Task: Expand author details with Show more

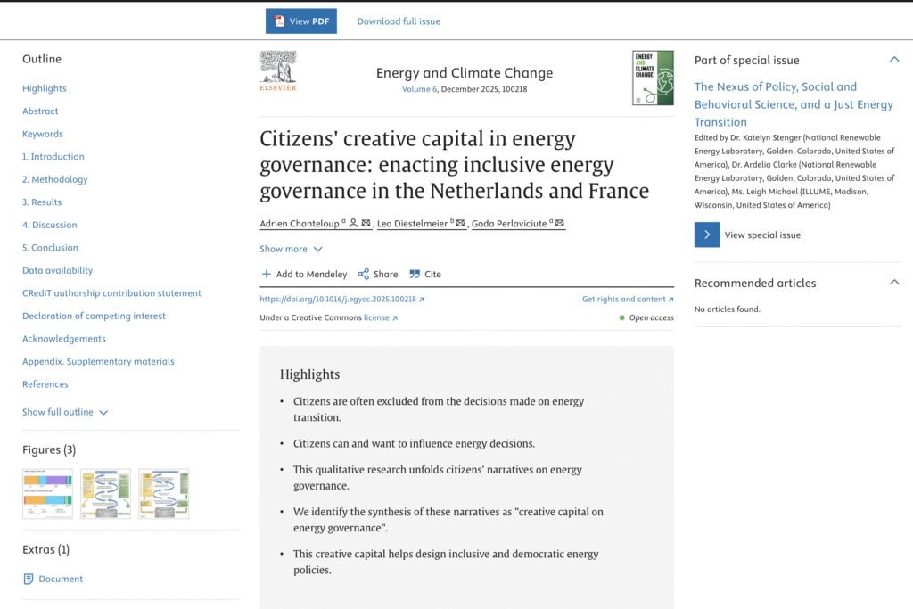Action: [291, 249]
